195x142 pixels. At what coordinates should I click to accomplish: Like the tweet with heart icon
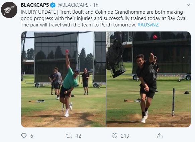[114, 136]
